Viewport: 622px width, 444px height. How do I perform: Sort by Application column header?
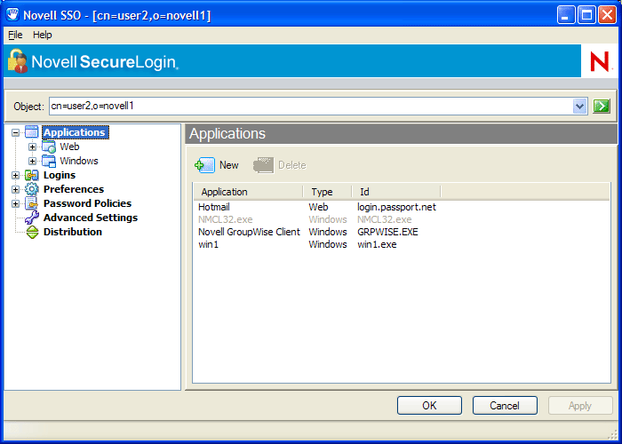248,192
